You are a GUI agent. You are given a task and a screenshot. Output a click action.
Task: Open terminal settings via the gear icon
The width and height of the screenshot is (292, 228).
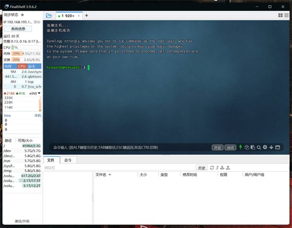point(265,147)
